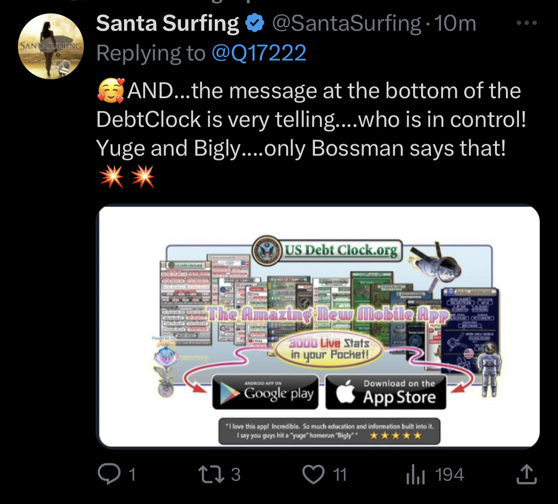The width and height of the screenshot is (558, 504).
Task: Click the Google play badge in image
Action: pos(265,392)
